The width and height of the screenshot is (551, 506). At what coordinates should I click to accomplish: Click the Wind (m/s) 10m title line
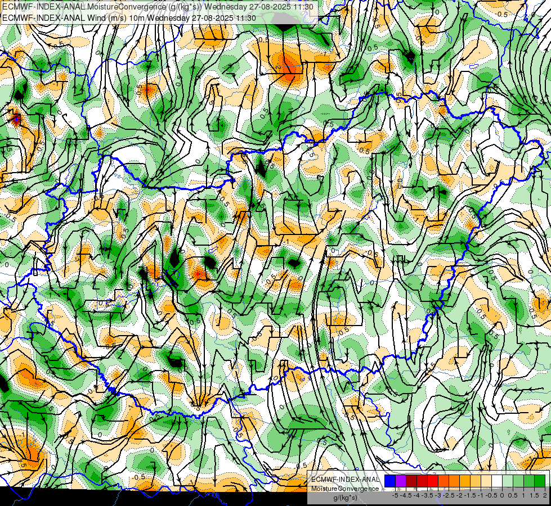pyautogui.click(x=129, y=18)
